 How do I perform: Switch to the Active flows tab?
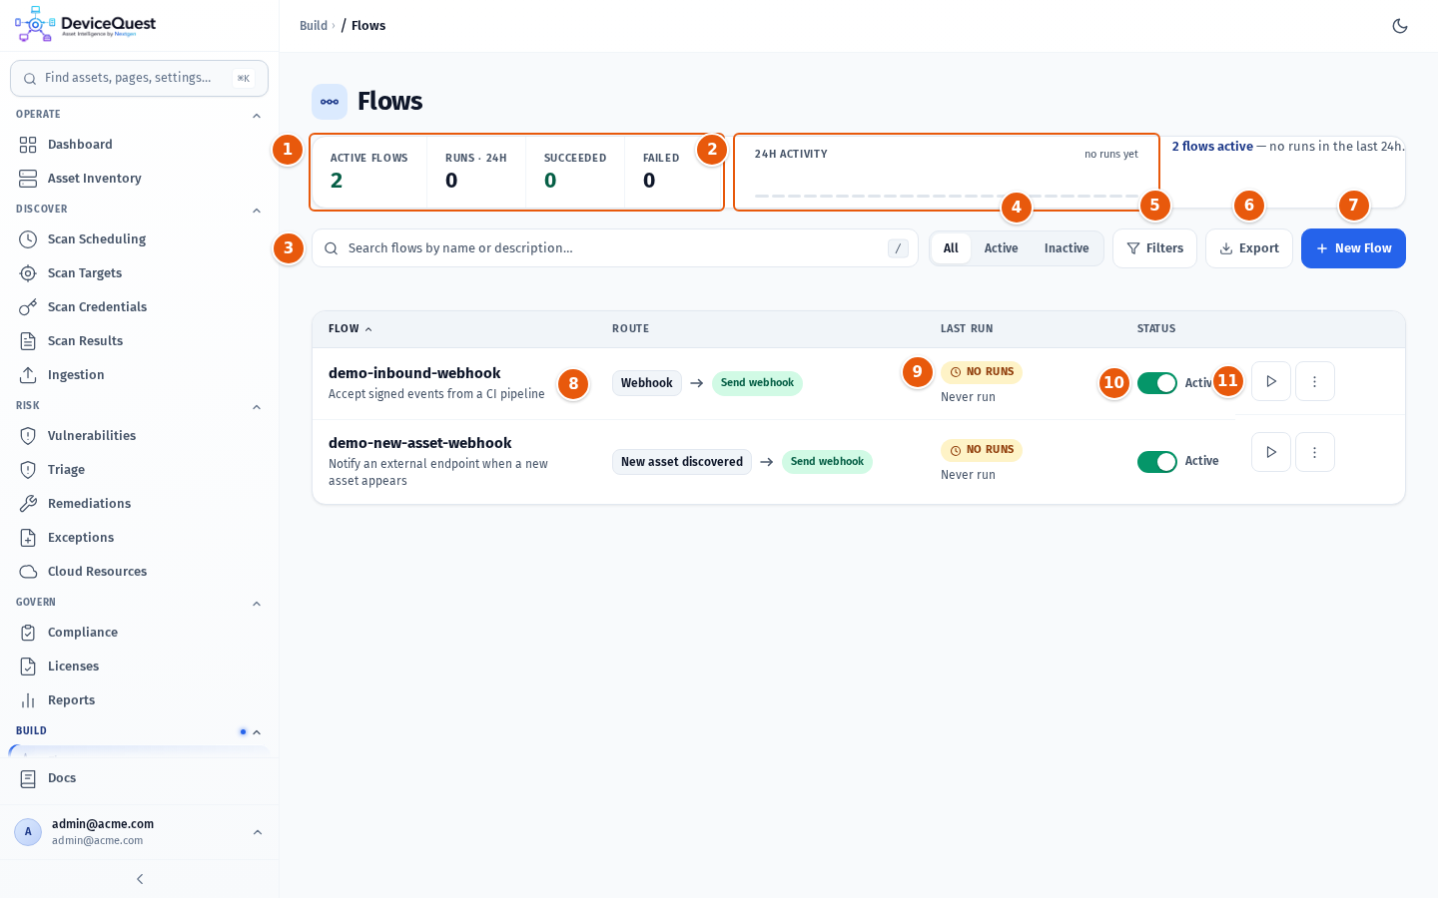[1001, 248]
